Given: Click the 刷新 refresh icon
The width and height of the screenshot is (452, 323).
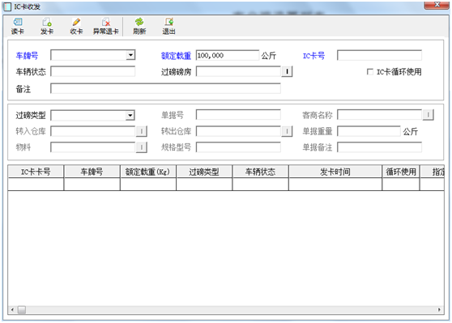Looking at the screenshot, I should tap(139, 22).
